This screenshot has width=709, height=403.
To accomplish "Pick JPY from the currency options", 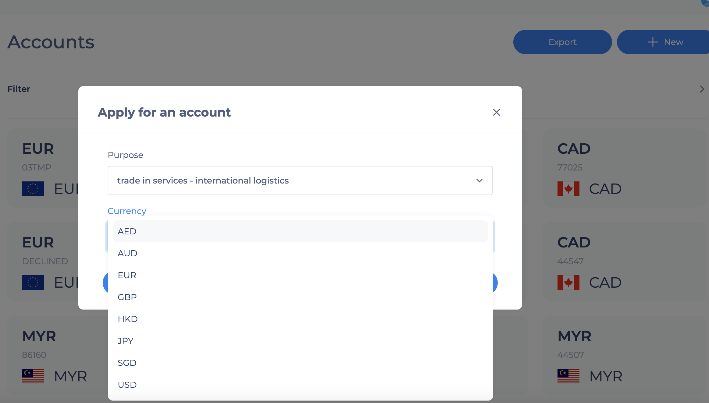I will [x=300, y=341].
